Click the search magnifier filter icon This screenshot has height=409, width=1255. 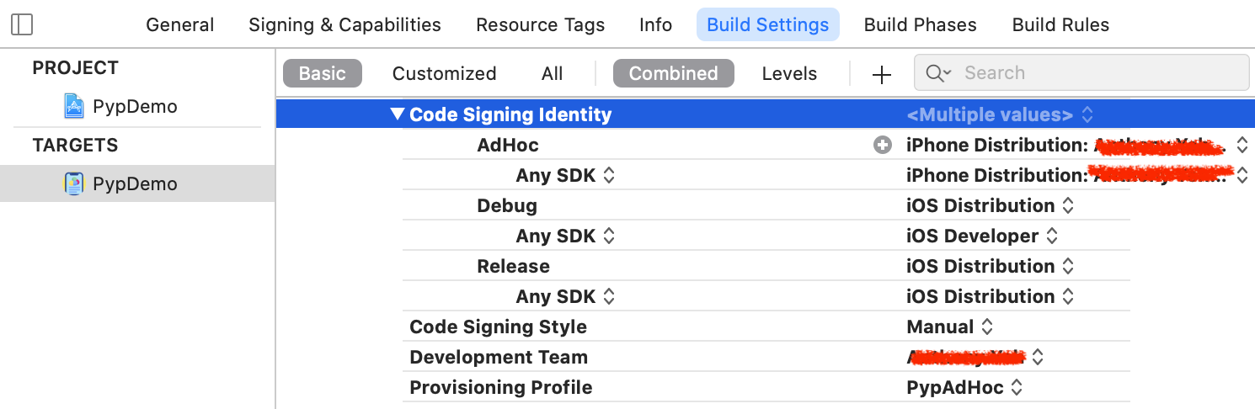pos(937,73)
